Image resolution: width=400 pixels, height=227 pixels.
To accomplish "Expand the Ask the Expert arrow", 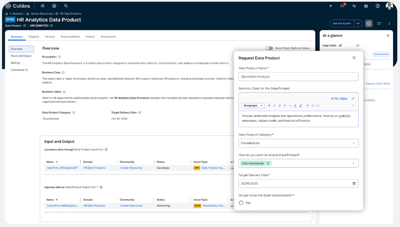I will pos(358,23).
